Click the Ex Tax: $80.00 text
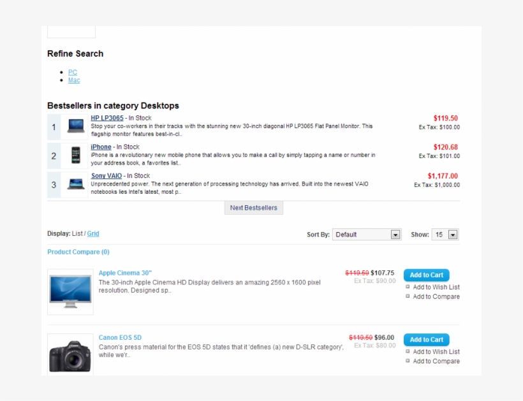 pyautogui.click(x=375, y=346)
